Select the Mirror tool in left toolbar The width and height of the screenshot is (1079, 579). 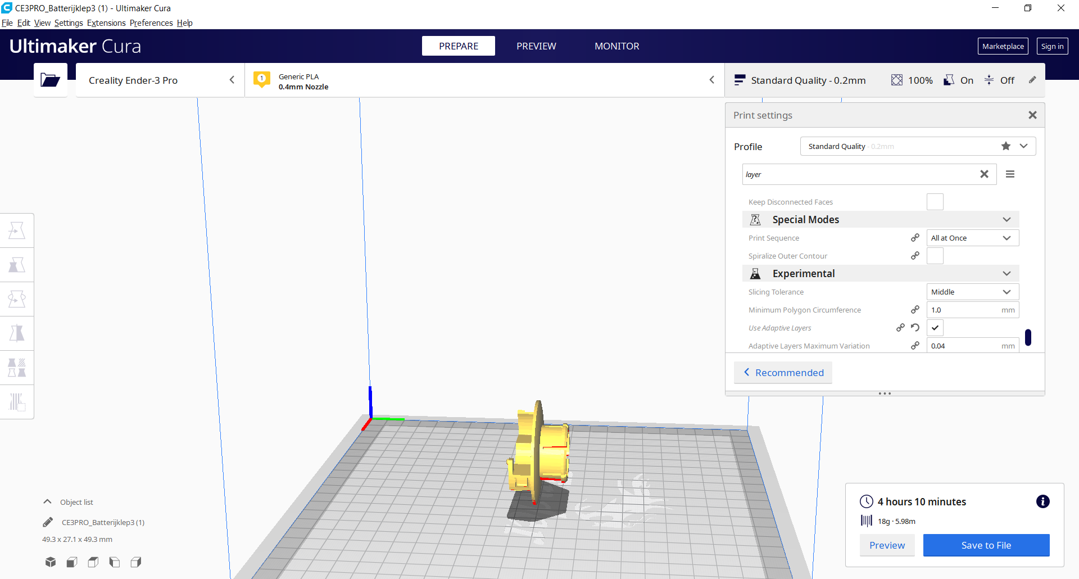point(17,333)
